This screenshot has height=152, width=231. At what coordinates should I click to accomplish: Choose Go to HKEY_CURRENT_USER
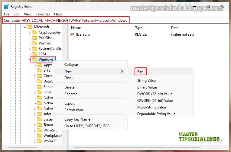click(90, 126)
